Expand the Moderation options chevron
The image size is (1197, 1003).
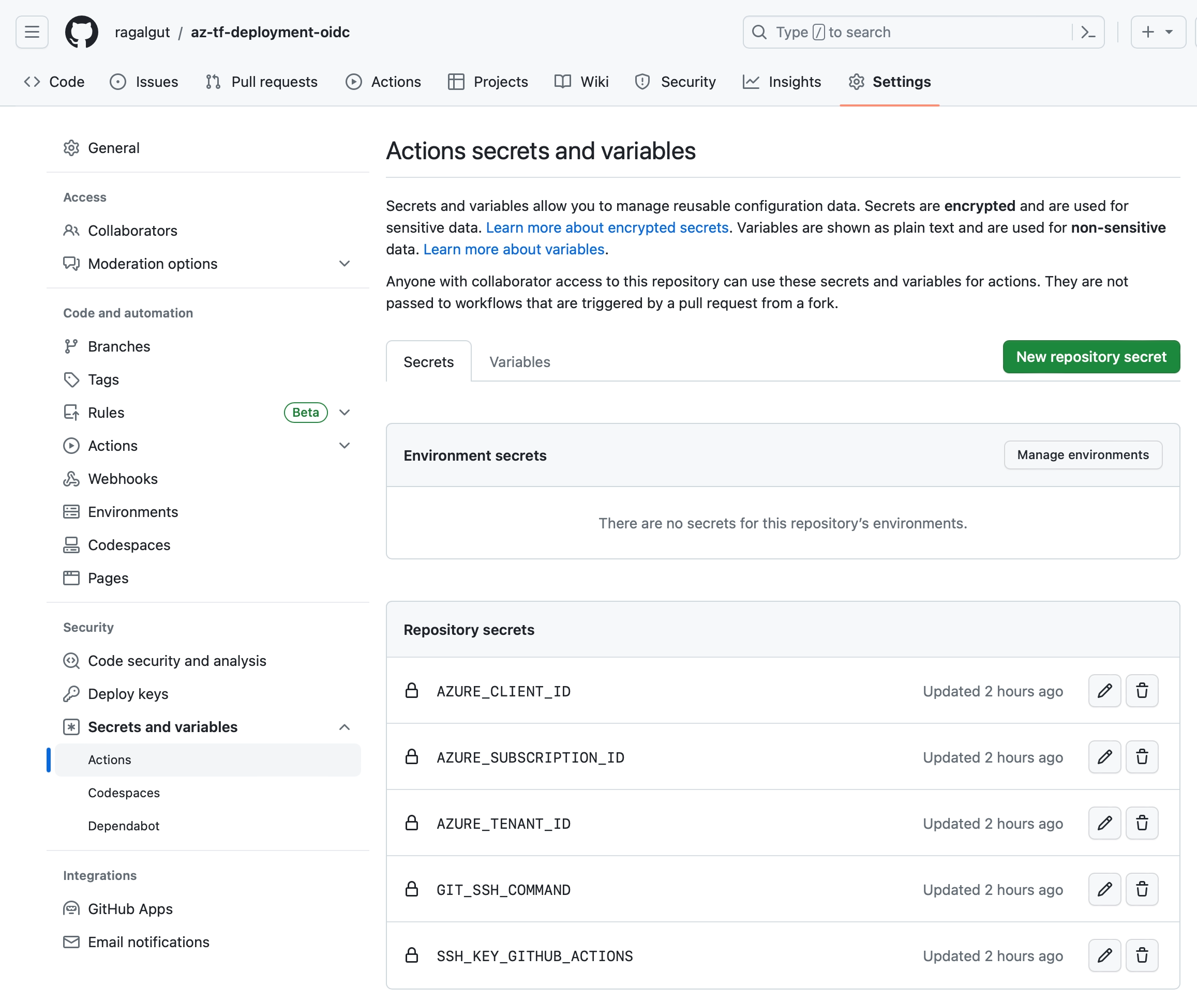click(345, 264)
